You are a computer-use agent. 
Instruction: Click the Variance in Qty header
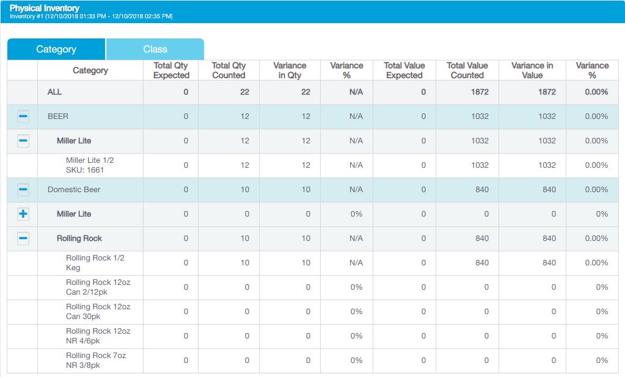click(290, 71)
